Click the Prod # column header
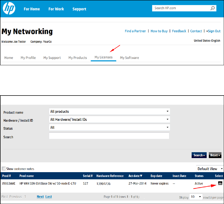The width and height of the screenshot is (224, 204). pos(6,176)
